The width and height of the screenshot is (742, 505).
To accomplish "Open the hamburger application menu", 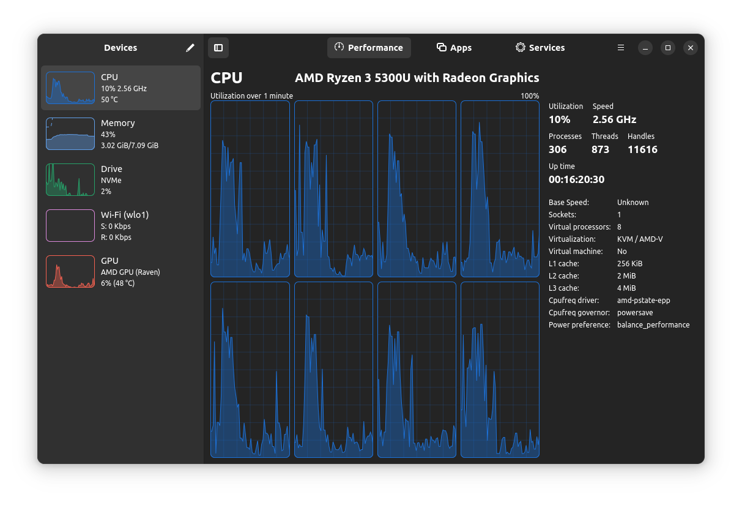I will click(x=620, y=47).
